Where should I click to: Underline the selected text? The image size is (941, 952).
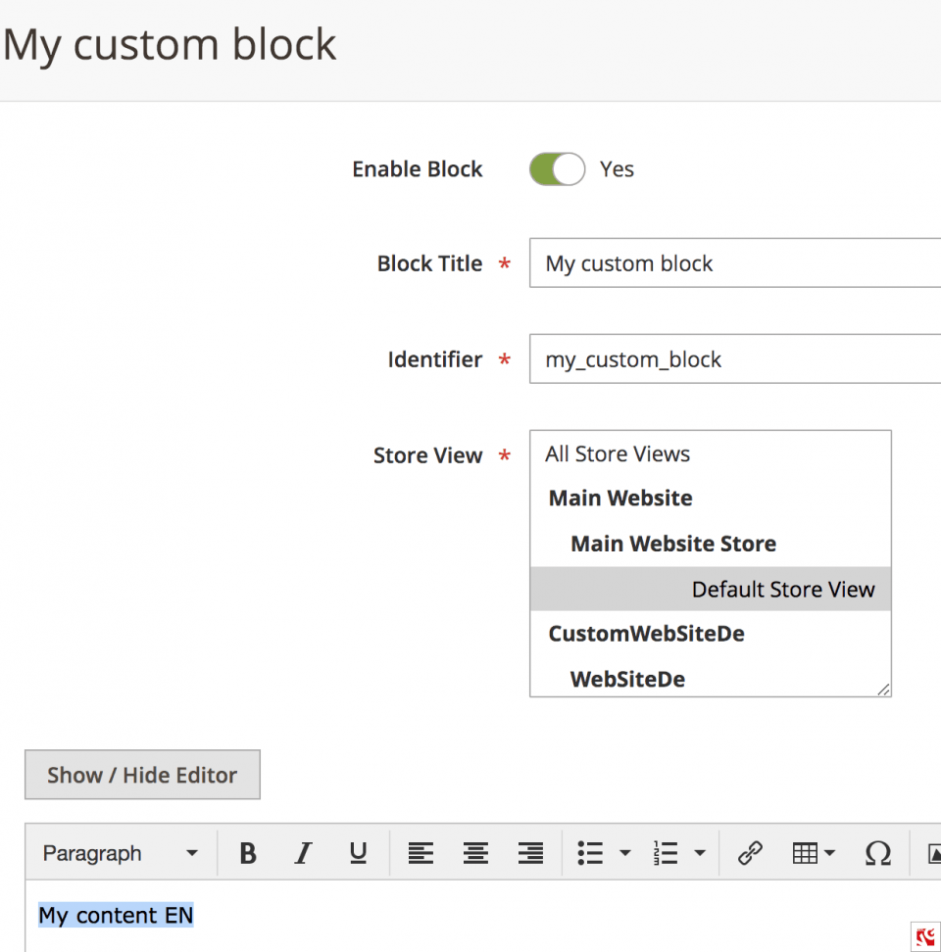pos(358,853)
